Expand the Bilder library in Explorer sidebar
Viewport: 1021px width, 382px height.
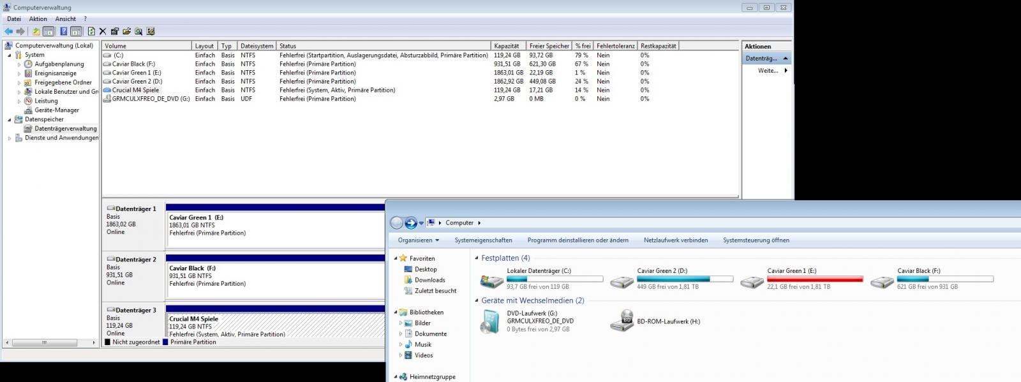click(401, 323)
